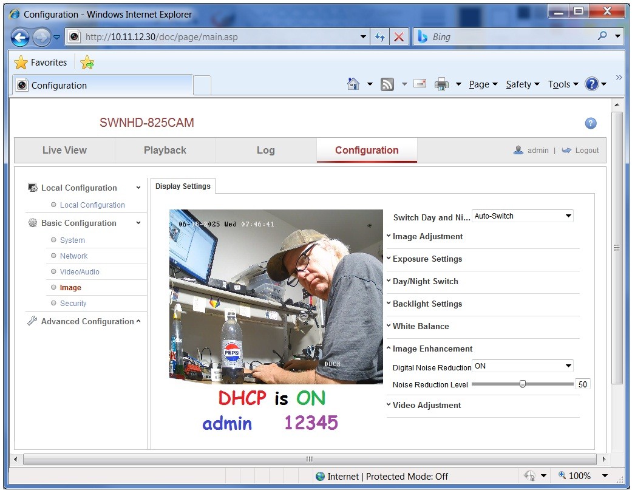The height and width of the screenshot is (490, 632).
Task: Open the Tools menu
Action: 563,84
